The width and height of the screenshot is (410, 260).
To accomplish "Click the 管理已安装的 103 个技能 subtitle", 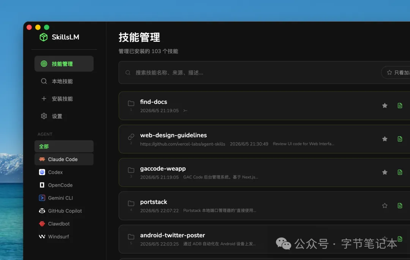I will (x=148, y=51).
